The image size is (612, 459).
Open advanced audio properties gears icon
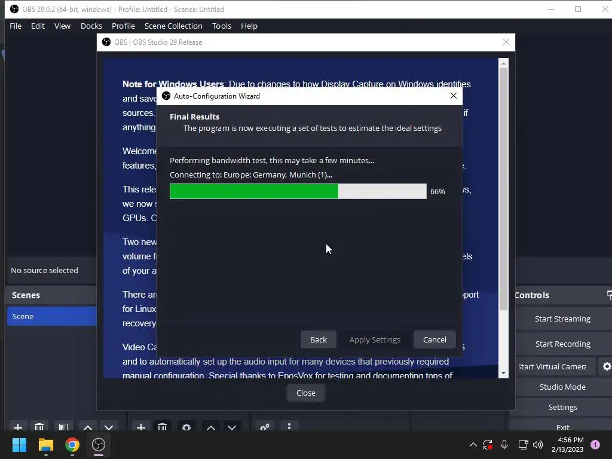pos(265,427)
